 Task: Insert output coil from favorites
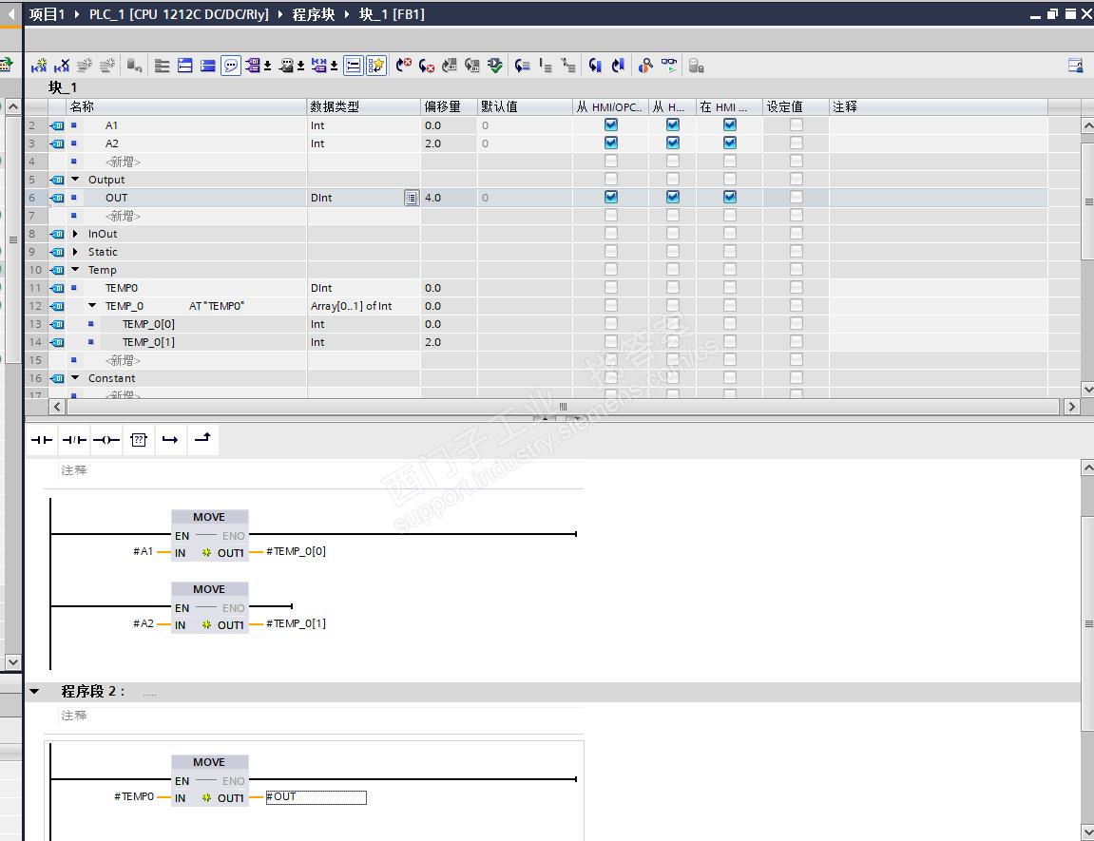pyautogui.click(x=106, y=440)
